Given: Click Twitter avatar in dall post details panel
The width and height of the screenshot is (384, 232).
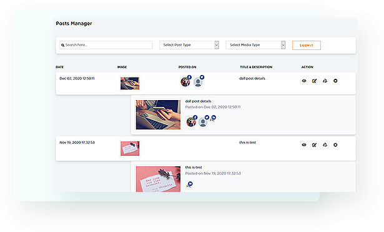Looking at the screenshot, I should [x=203, y=122].
